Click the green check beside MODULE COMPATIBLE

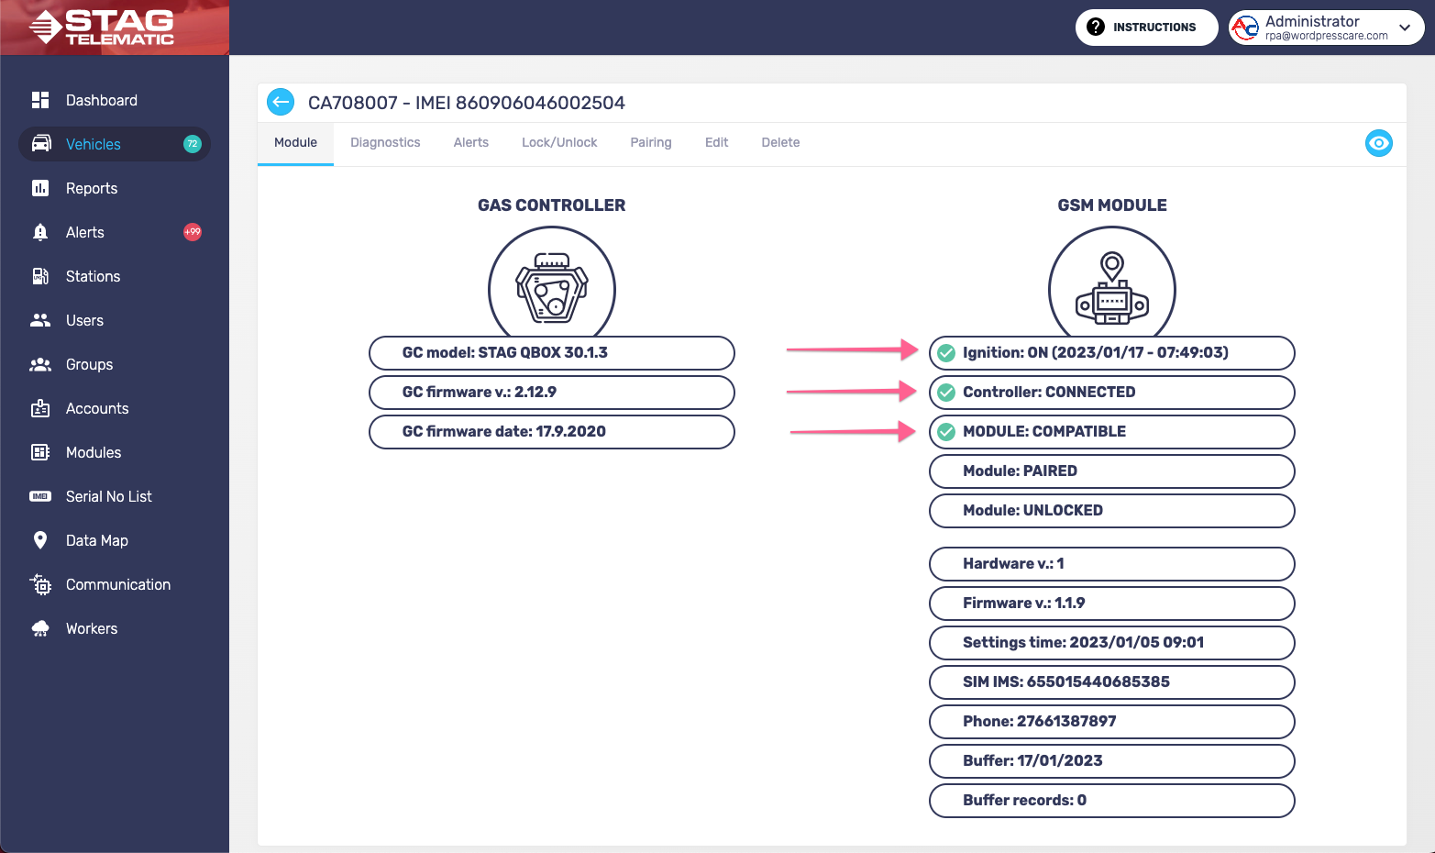[946, 432]
